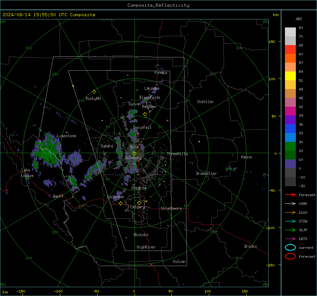
Task: Select the slate purple 10 dBZ swatch
Action: tap(290, 164)
